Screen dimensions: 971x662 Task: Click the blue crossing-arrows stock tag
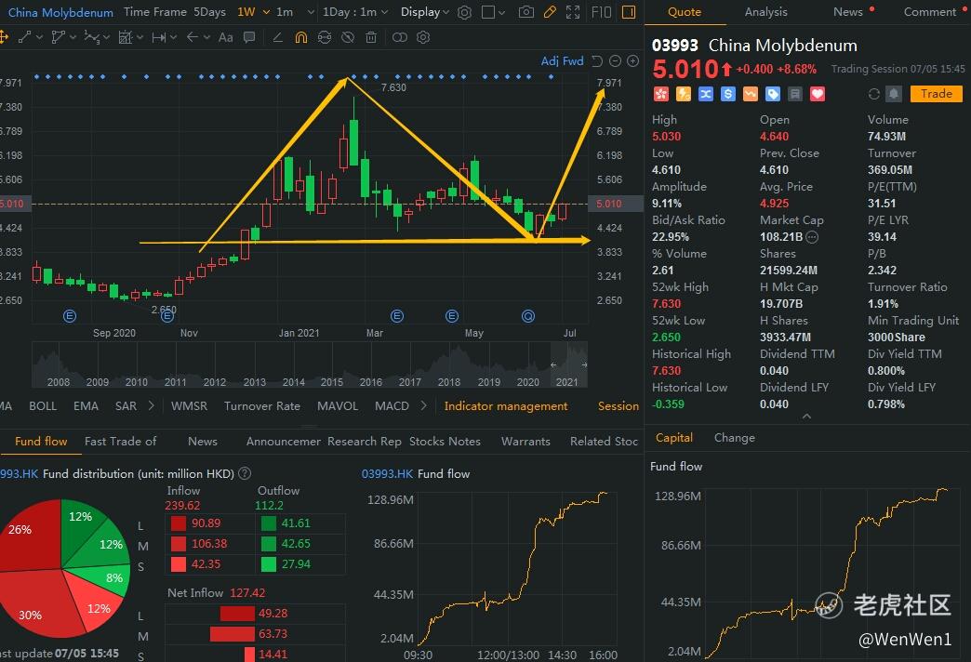pyautogui.click(x=706, y=94)
